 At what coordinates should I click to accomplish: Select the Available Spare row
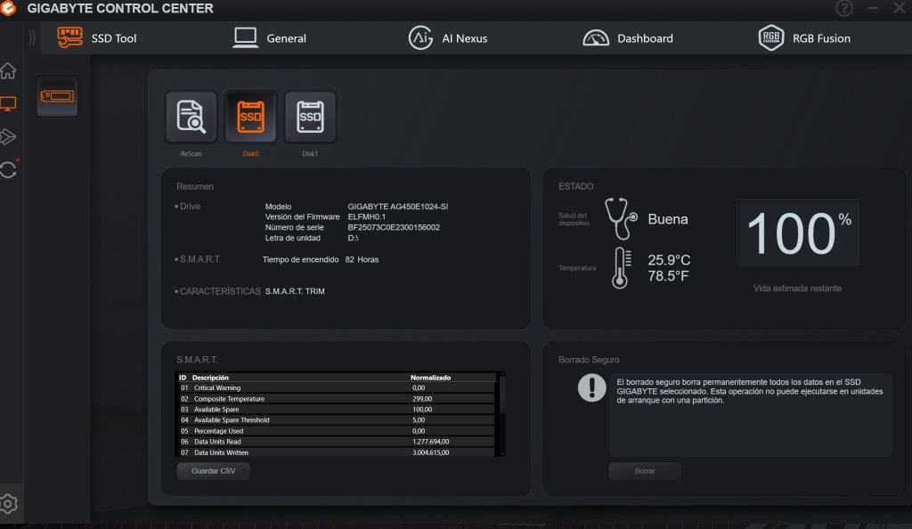pos(336,410)
